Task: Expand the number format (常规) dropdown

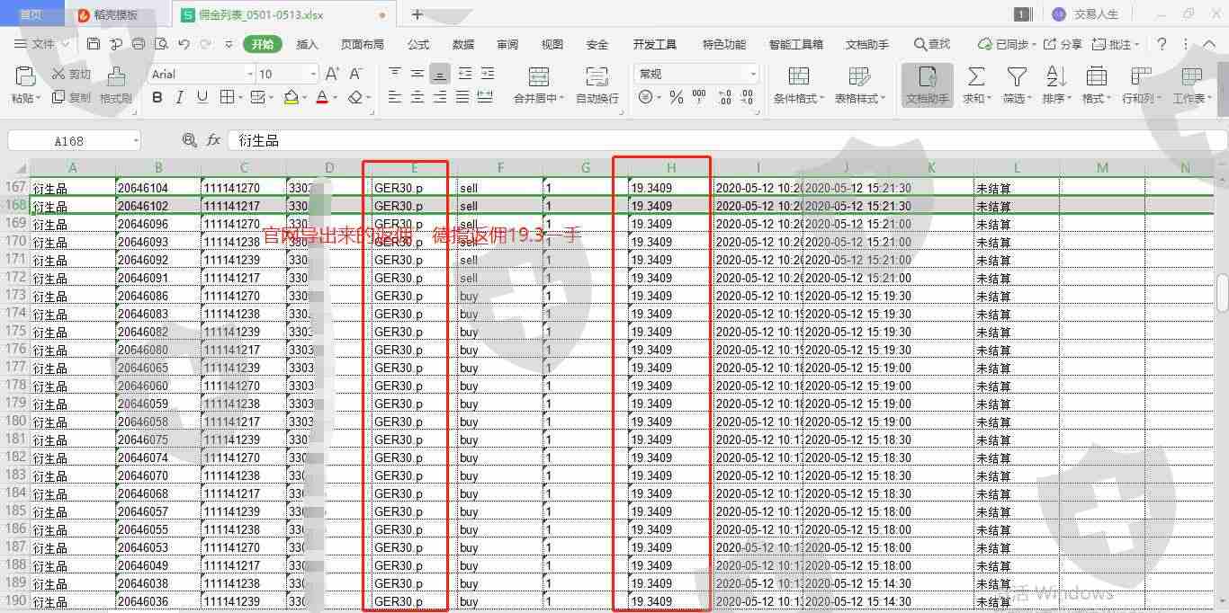Action: pyautogui.click(x=752, y=74)
